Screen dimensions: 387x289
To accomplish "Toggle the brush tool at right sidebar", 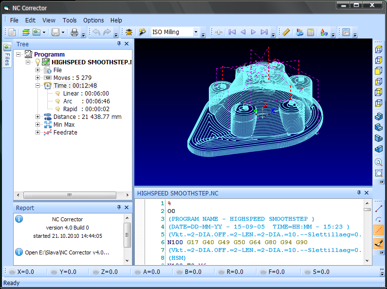I will click(379, 243).
